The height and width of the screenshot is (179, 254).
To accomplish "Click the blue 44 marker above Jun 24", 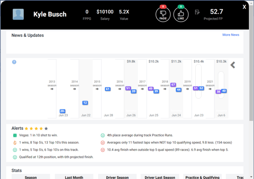I will pyautogui.click(x=179, y=89).
